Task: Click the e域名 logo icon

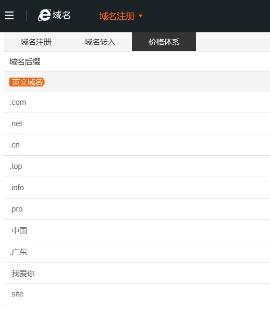Action: point(44,15)
